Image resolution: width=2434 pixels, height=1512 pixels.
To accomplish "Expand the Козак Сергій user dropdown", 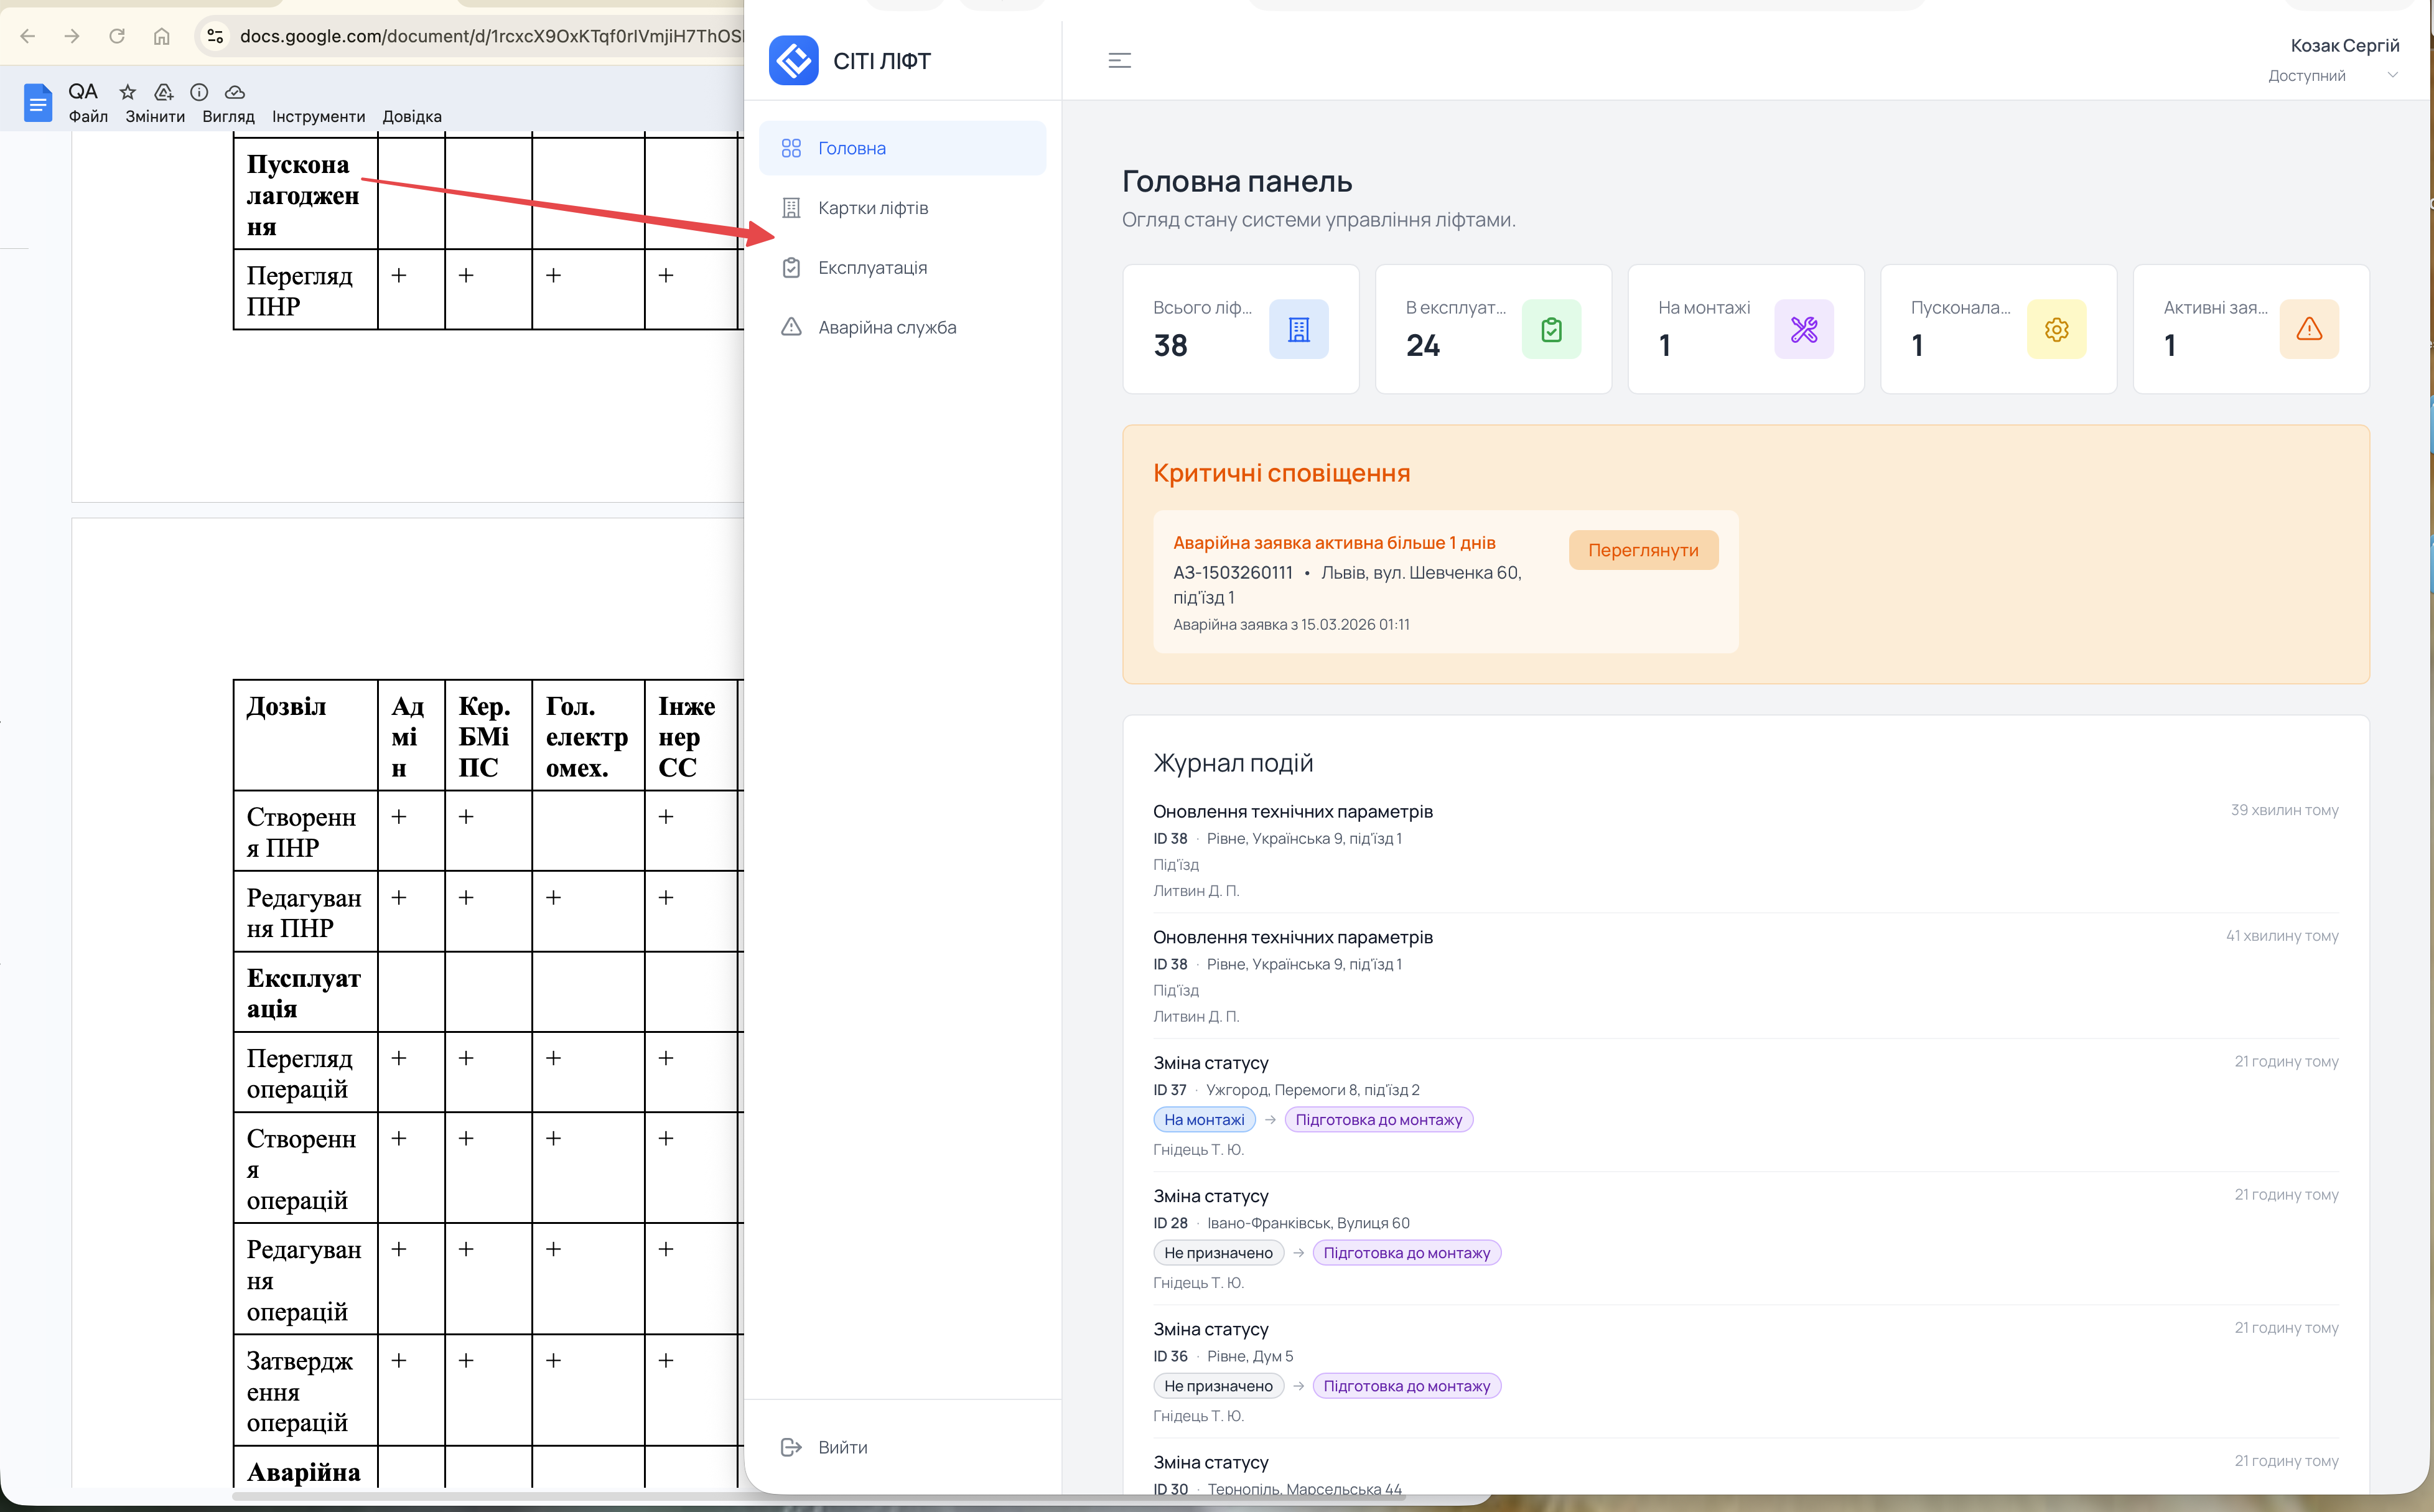I will [2392, 75].
